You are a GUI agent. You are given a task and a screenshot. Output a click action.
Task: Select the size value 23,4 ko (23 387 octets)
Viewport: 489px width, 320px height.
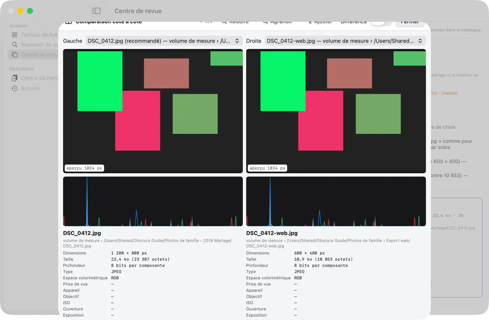(x=140, y=259)
